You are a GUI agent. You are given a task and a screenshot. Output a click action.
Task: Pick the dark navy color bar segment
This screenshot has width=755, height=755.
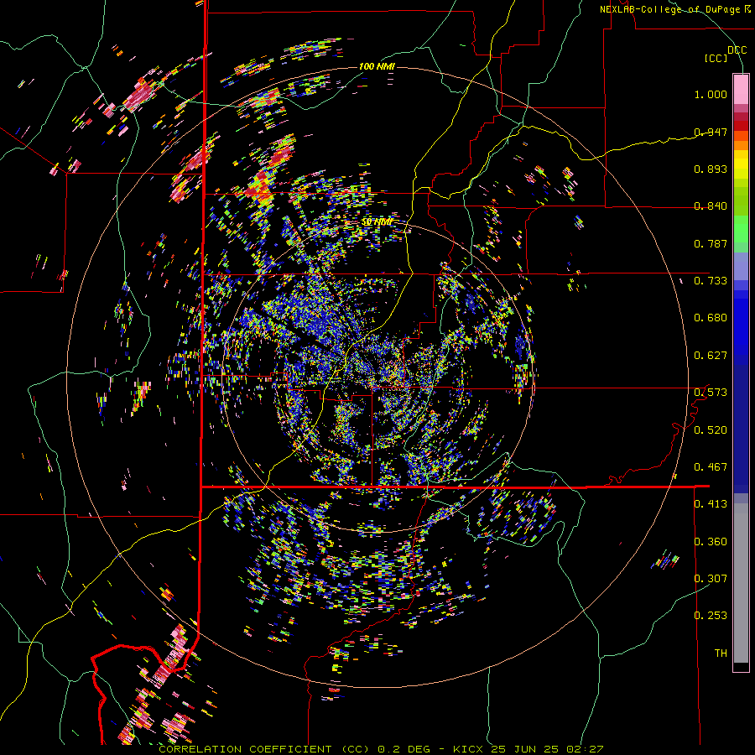(741, 429)
